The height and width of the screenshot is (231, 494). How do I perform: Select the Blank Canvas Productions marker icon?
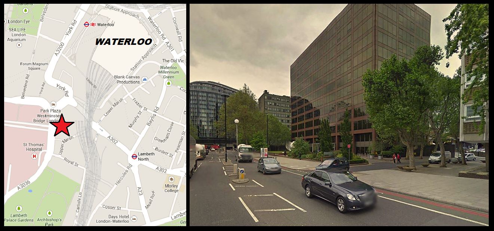pyautogui.click(x=145, y=79)
